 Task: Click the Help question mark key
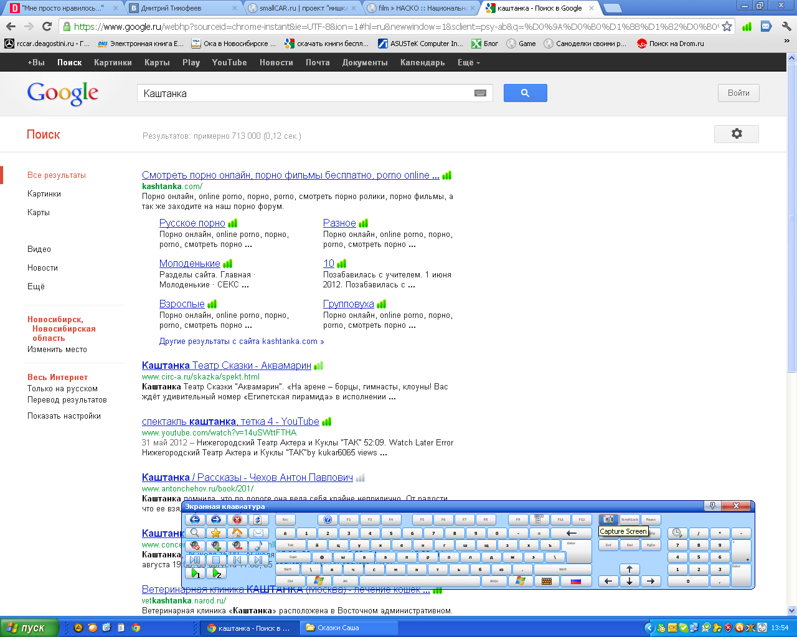[328, 519]
